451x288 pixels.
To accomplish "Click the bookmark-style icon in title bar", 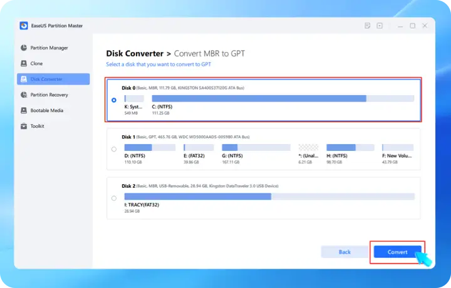I will (x=380, y=26).
